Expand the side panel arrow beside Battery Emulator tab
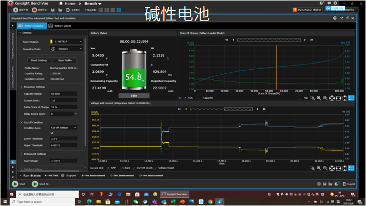The height and width of the screenshot is (206, 366). 13,26
